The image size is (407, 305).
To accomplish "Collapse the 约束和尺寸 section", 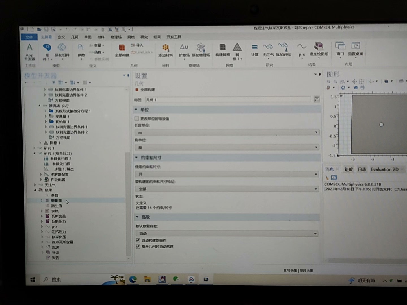I will [x=136, y=157].
